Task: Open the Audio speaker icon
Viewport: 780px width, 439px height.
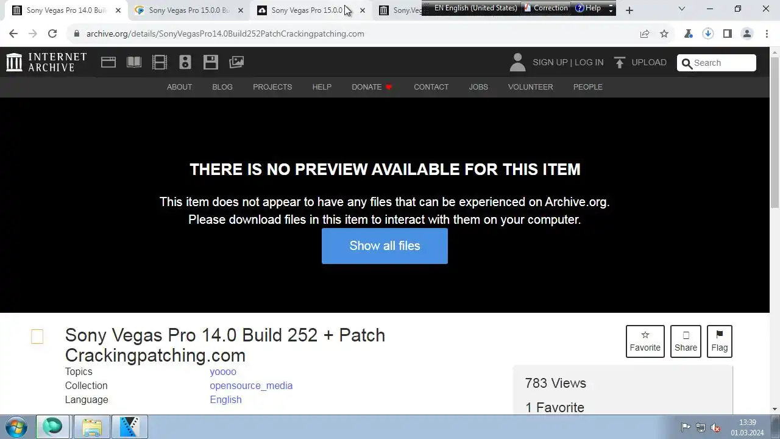Action: tap(185, 62)
